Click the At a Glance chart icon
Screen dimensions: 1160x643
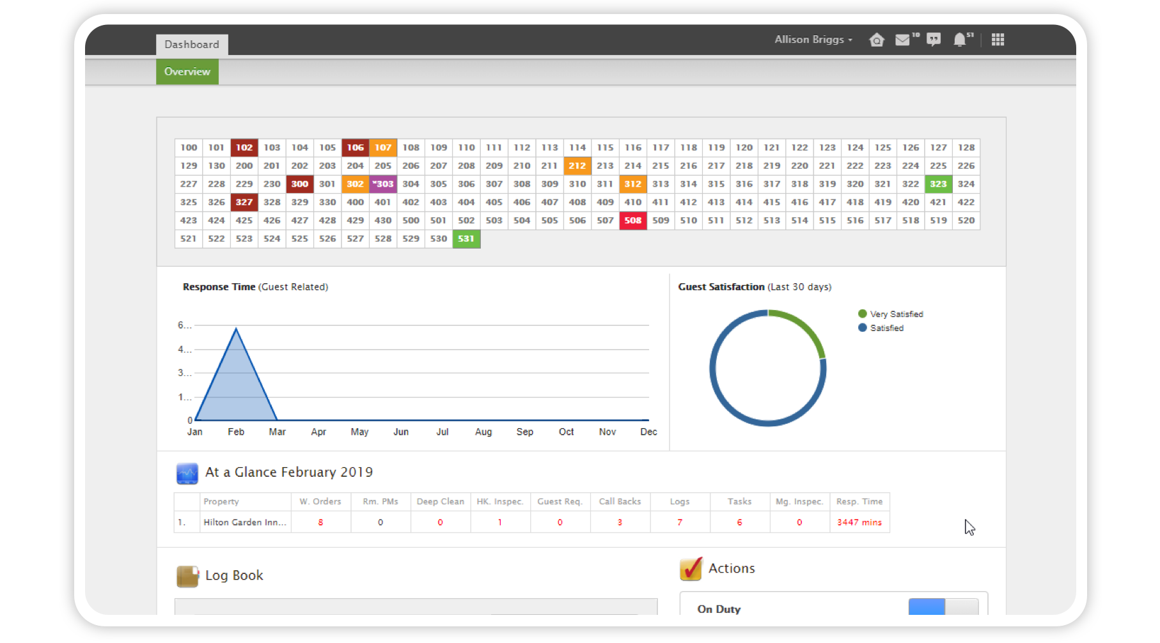click(x=187, y=473)
